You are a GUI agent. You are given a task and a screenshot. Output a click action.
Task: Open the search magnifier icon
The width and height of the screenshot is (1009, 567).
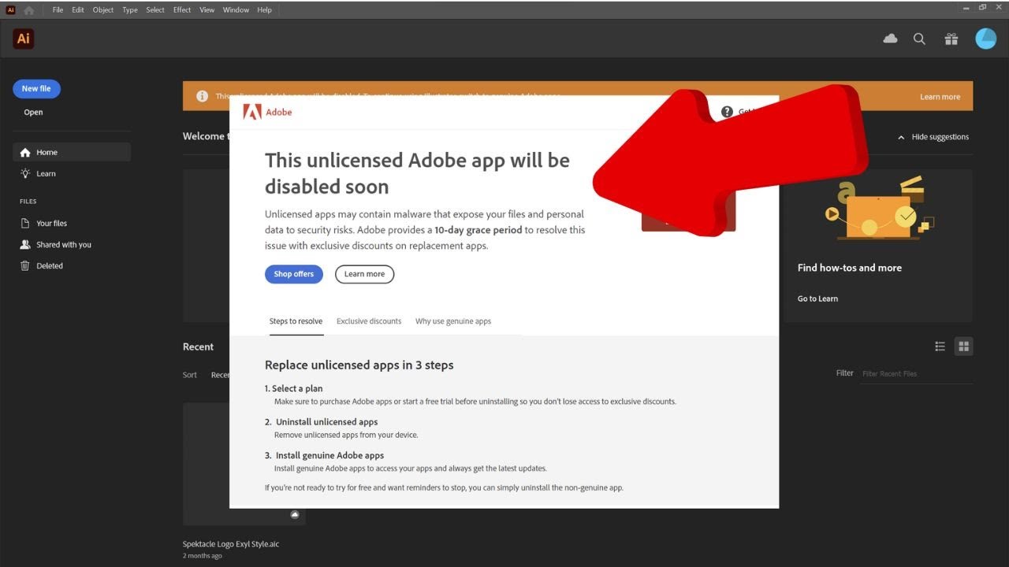[919, 39]
